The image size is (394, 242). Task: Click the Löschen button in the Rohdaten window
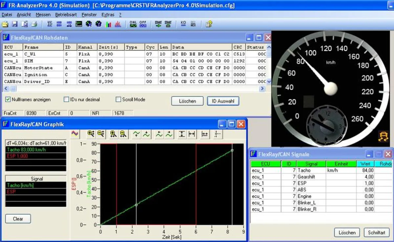(x=187, y=101)
